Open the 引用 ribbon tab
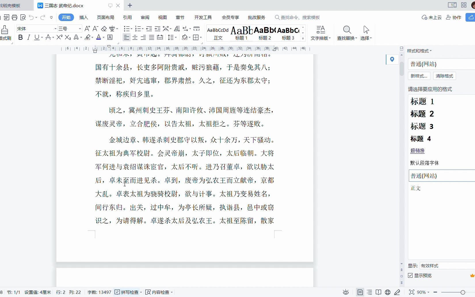475x297 pixels. [x=127, y=17]
